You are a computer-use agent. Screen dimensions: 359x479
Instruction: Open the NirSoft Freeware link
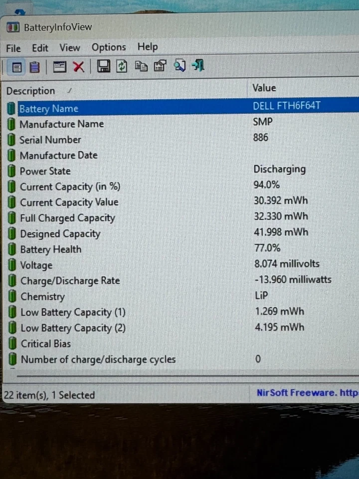(308, 393)
